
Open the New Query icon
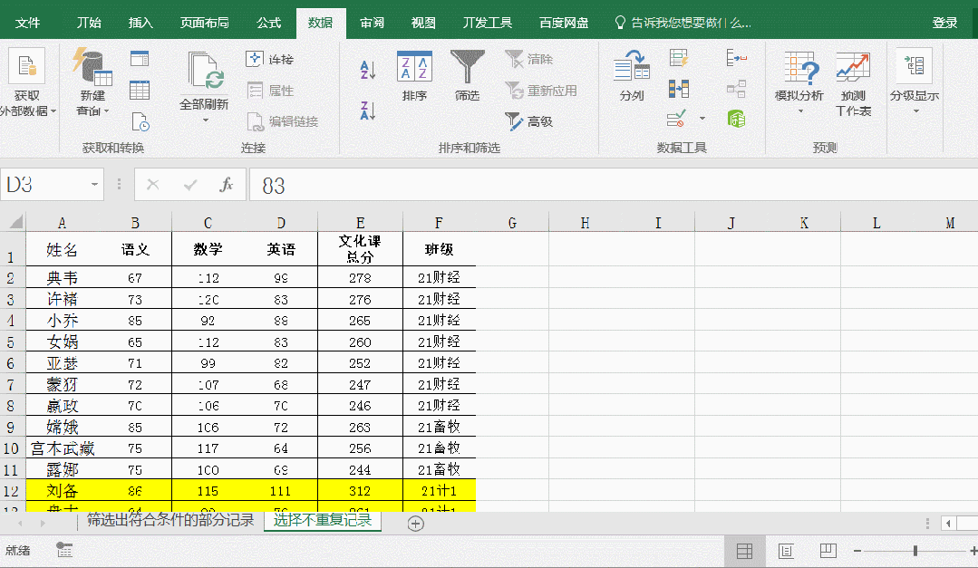(x=92, y=67)
